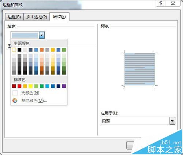The height and width of the screenshot is (155, 183).
Task: Click the color wheel icon for other colors
Action: 15,101
